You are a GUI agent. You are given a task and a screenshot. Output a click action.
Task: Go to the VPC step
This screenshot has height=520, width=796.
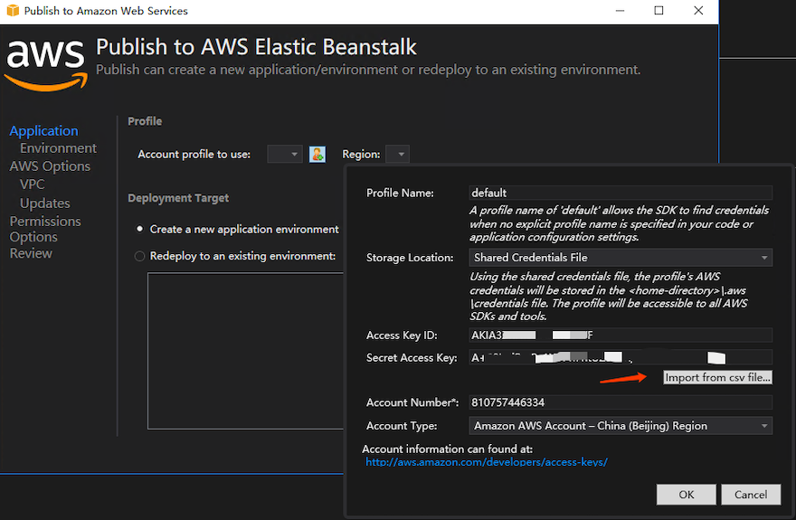click(x=32, y=184)
